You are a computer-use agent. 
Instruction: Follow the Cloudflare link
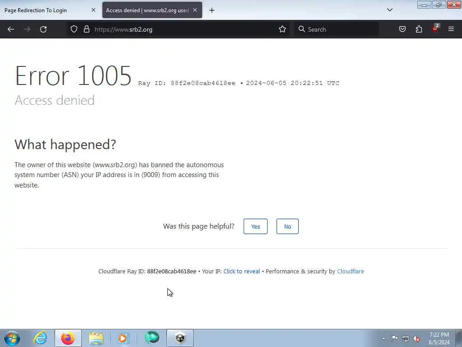point(350,271)
